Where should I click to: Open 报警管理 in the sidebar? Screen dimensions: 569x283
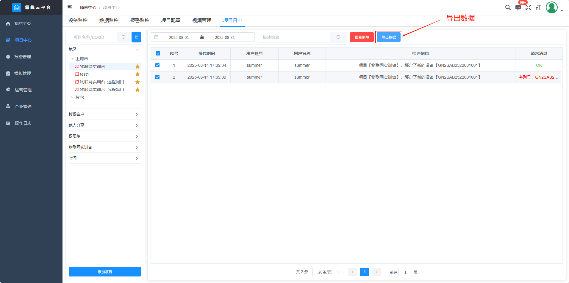click(23, 57)
